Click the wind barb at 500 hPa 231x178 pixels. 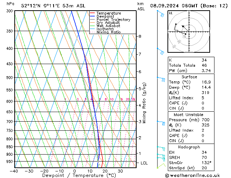coord(161,79)
